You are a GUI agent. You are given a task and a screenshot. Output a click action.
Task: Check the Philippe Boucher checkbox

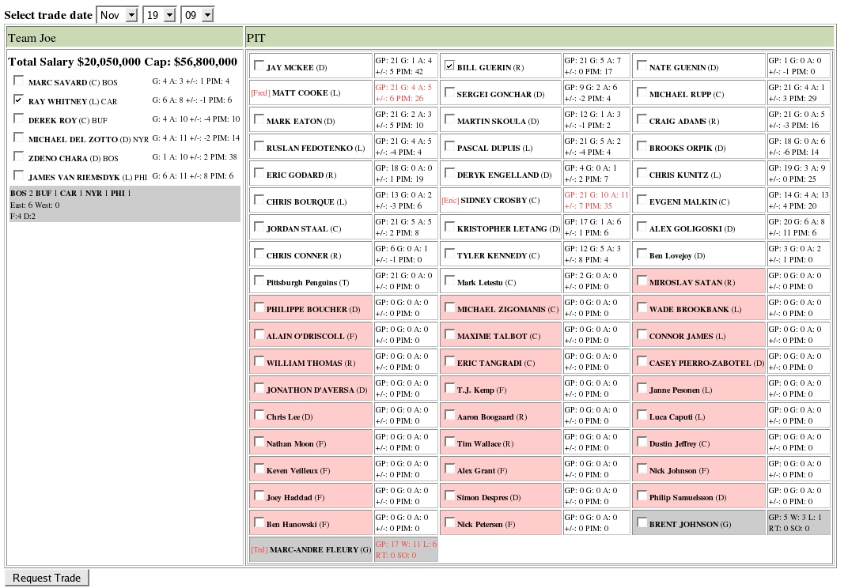[259, 307]
